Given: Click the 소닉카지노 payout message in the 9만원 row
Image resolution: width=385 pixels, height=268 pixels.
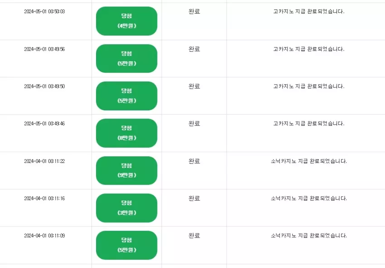Looking at the screenshot, I should (x=309, y=161).
